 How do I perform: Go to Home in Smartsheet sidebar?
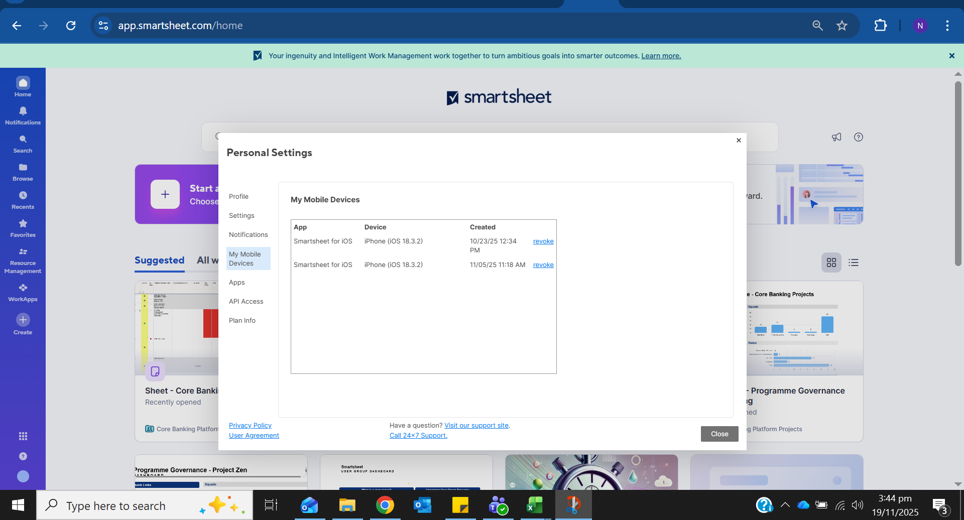23,87
